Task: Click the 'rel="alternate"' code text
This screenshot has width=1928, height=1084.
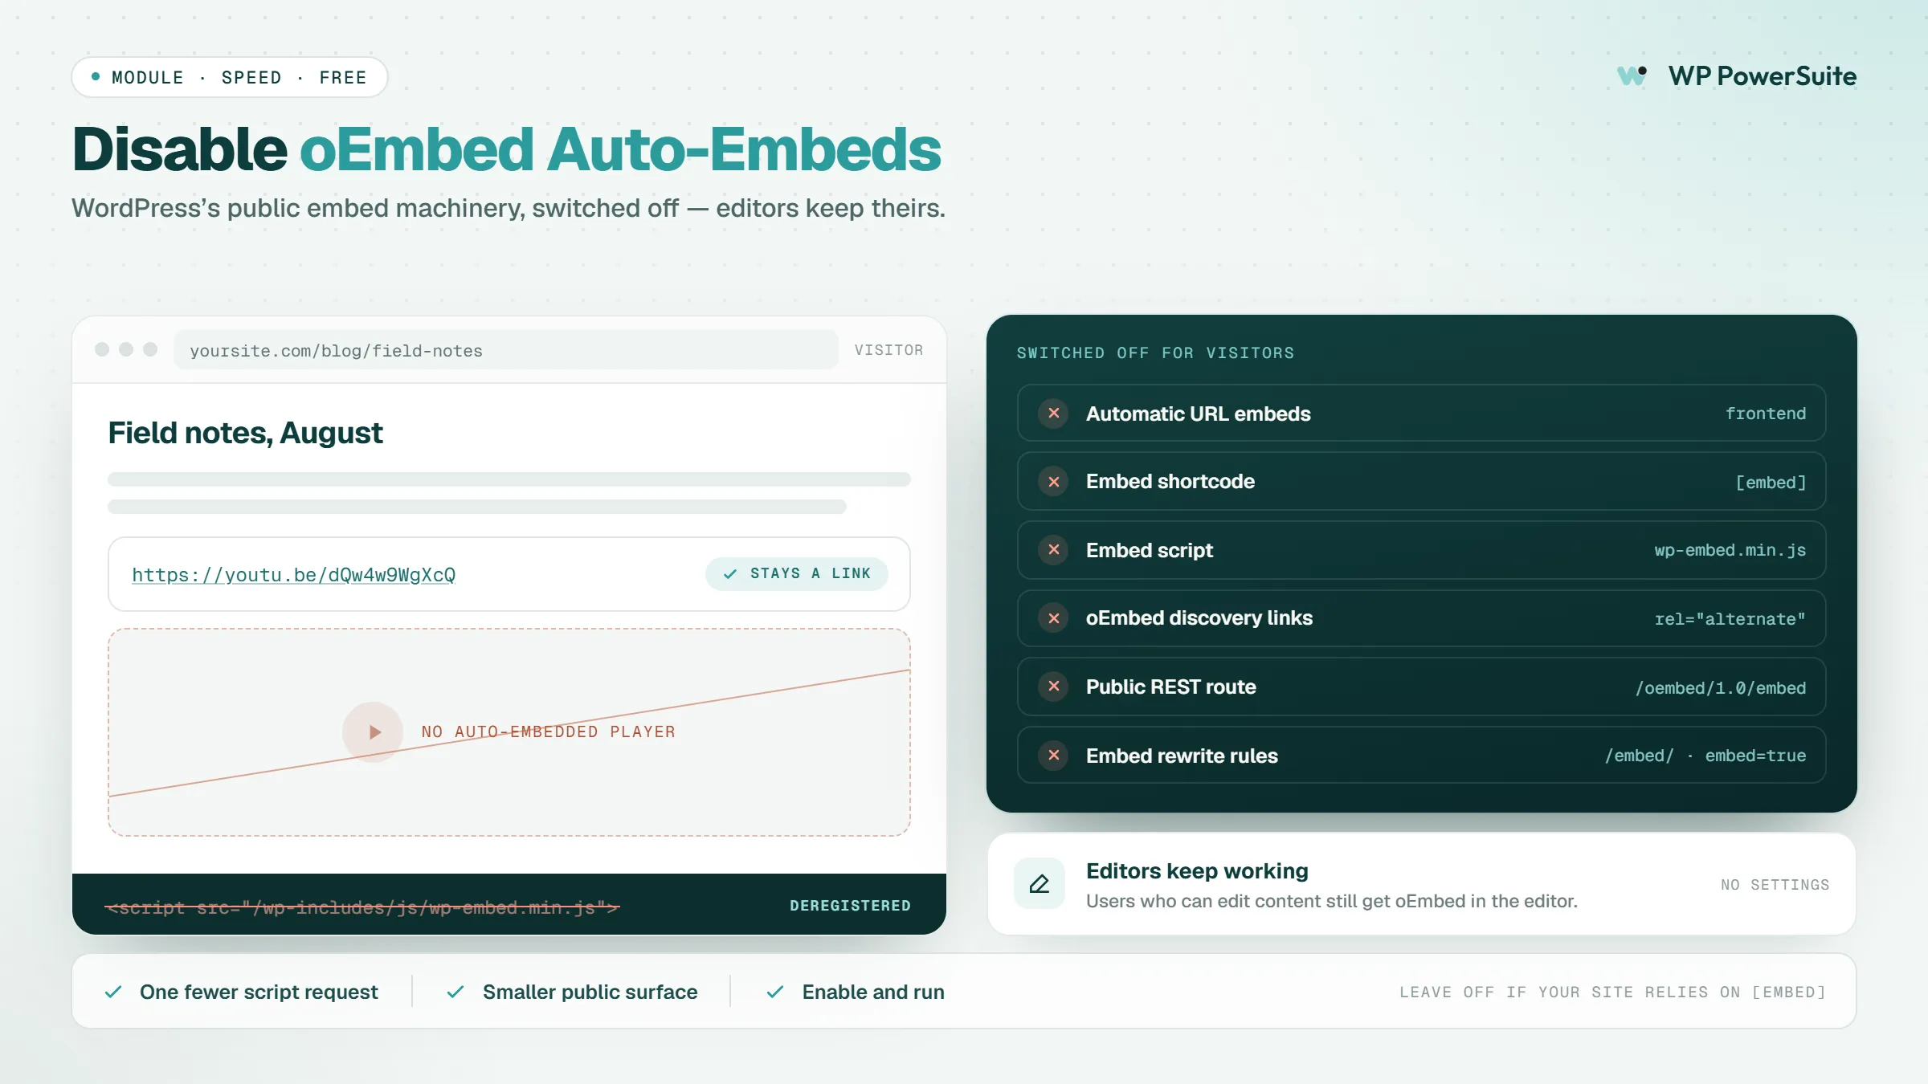Action: (x=1730, y=619)
